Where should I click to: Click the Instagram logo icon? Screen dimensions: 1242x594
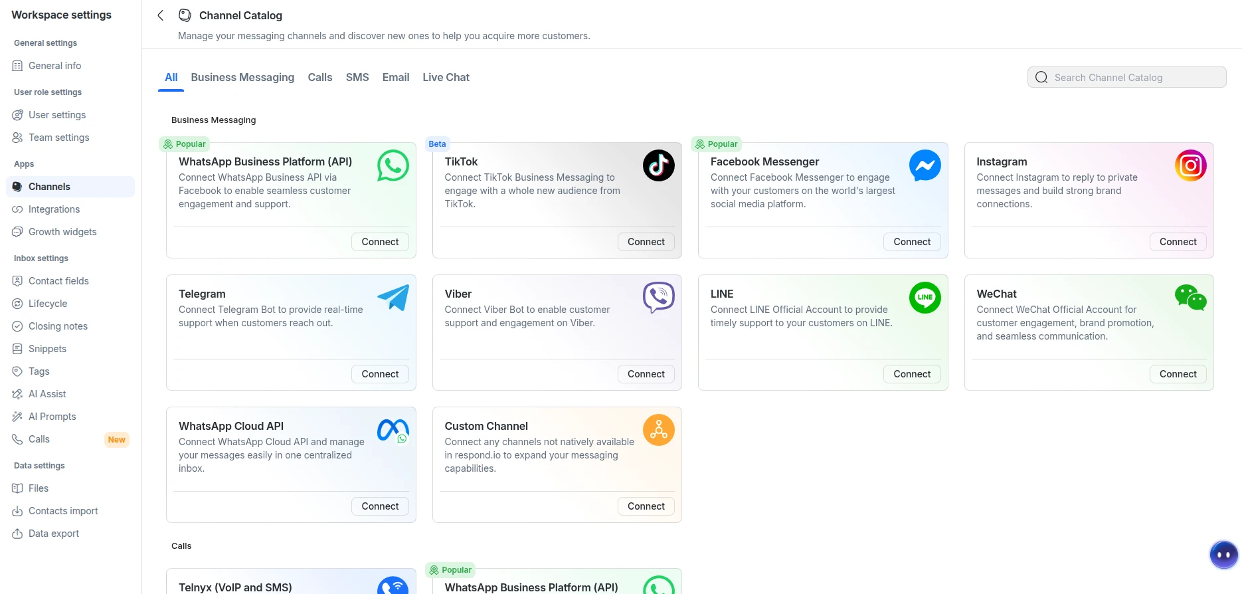(1191, 165)
